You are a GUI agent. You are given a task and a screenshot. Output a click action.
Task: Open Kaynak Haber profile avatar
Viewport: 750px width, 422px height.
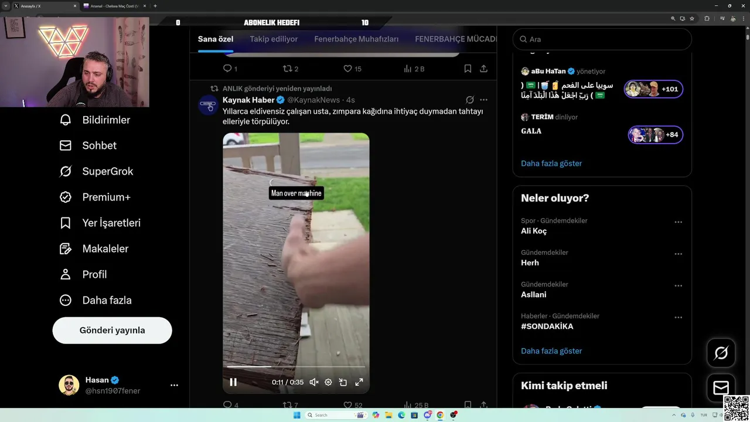208,105
